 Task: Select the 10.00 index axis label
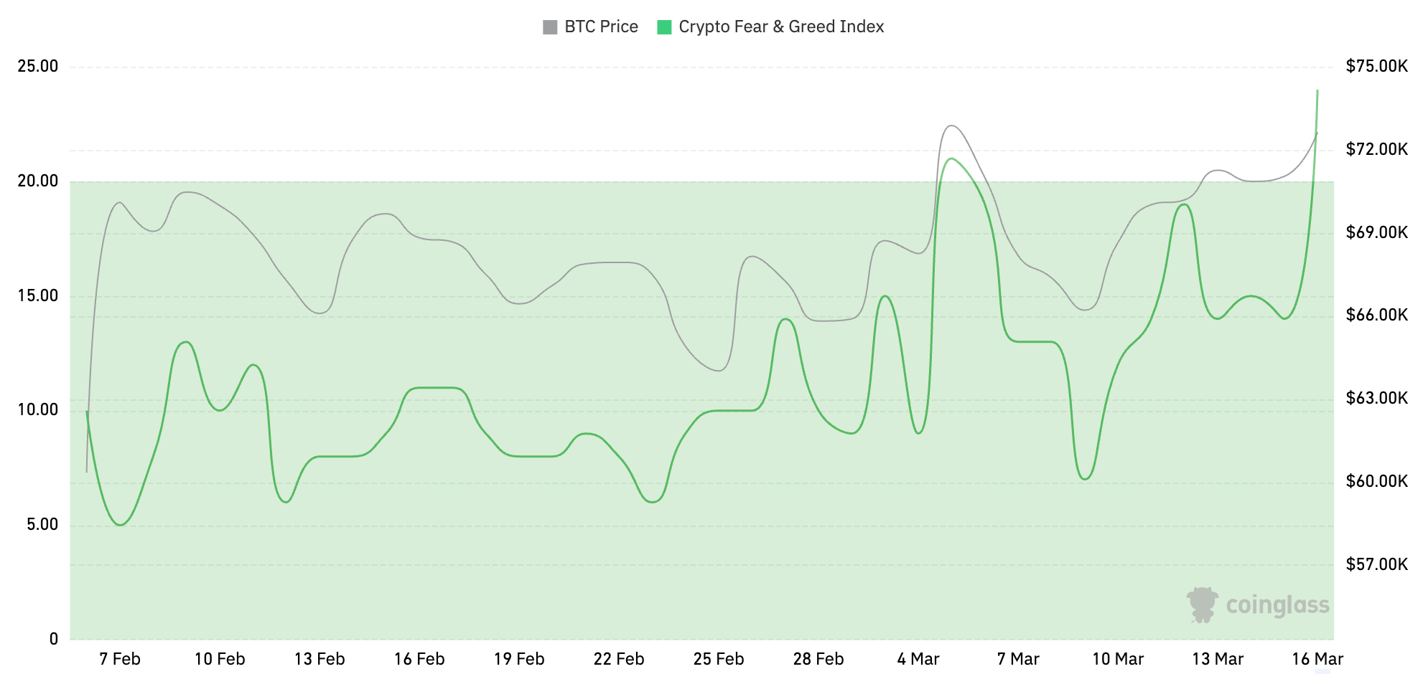pos(38,410)
